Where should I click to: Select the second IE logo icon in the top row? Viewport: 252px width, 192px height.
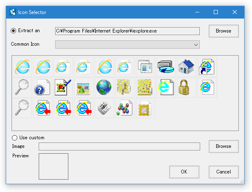pyautogui.click(x=42, y=67)
